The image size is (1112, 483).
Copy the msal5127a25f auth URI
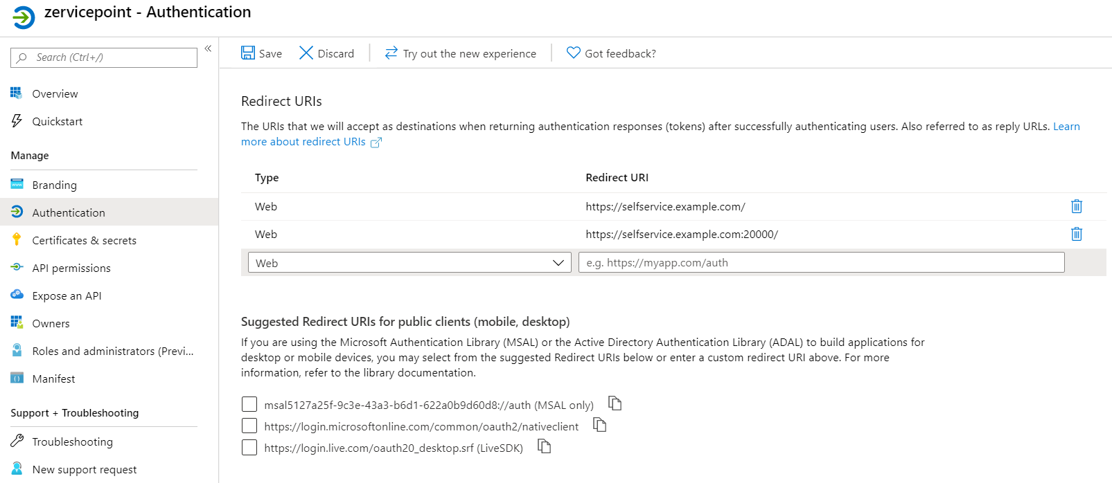pyautogui.click(x=615, y=403)
